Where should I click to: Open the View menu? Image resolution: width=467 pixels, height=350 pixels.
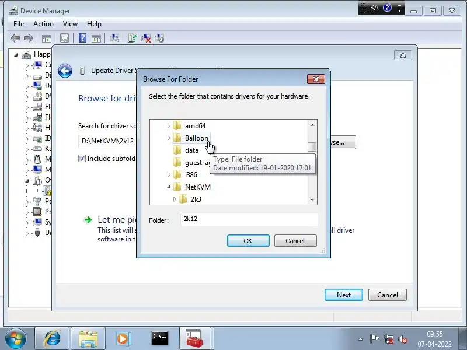pyautogui.click(x=70, y=24)
